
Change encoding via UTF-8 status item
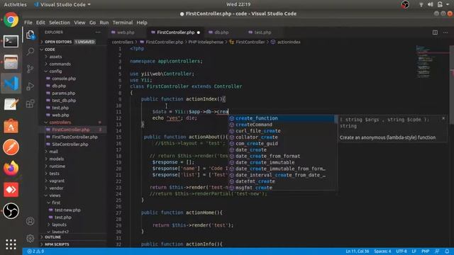click(x=402, y=251)
